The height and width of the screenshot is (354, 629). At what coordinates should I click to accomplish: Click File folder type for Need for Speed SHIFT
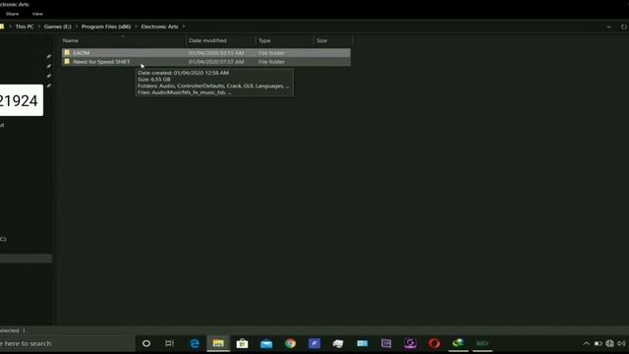tap(271, 62)
